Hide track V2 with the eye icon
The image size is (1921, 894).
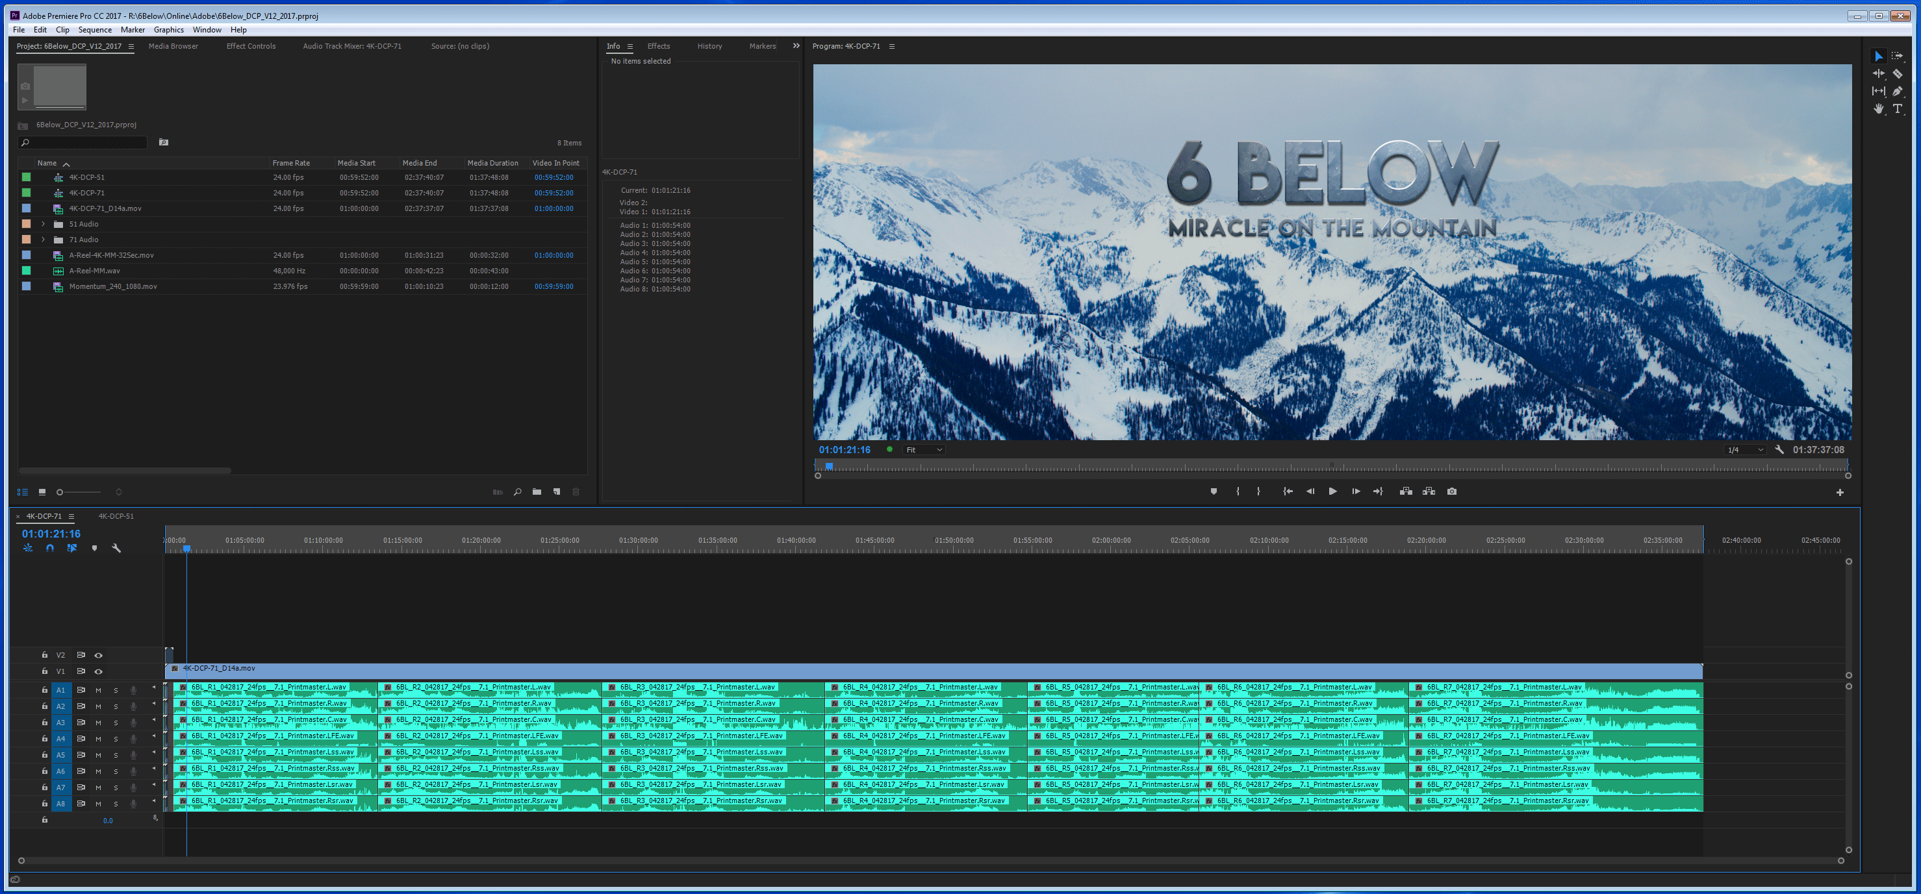pos(99,656)
